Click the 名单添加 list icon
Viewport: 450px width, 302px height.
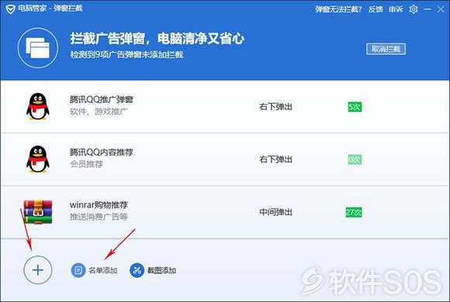(x=78, y=270)
